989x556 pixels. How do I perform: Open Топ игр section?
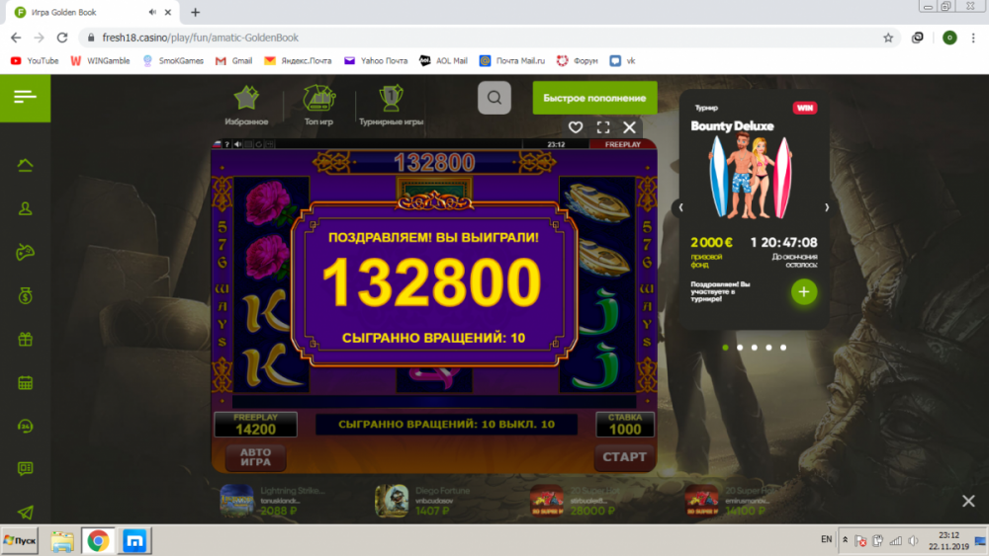[318, 99]
